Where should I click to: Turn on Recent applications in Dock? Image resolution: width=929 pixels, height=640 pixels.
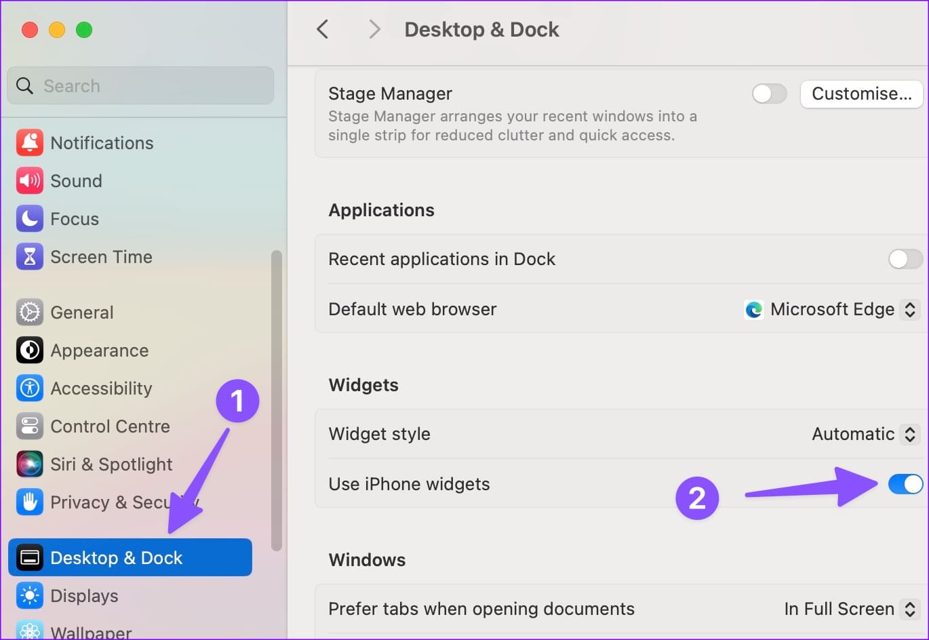pyautogui.click(x=905, y=259)
